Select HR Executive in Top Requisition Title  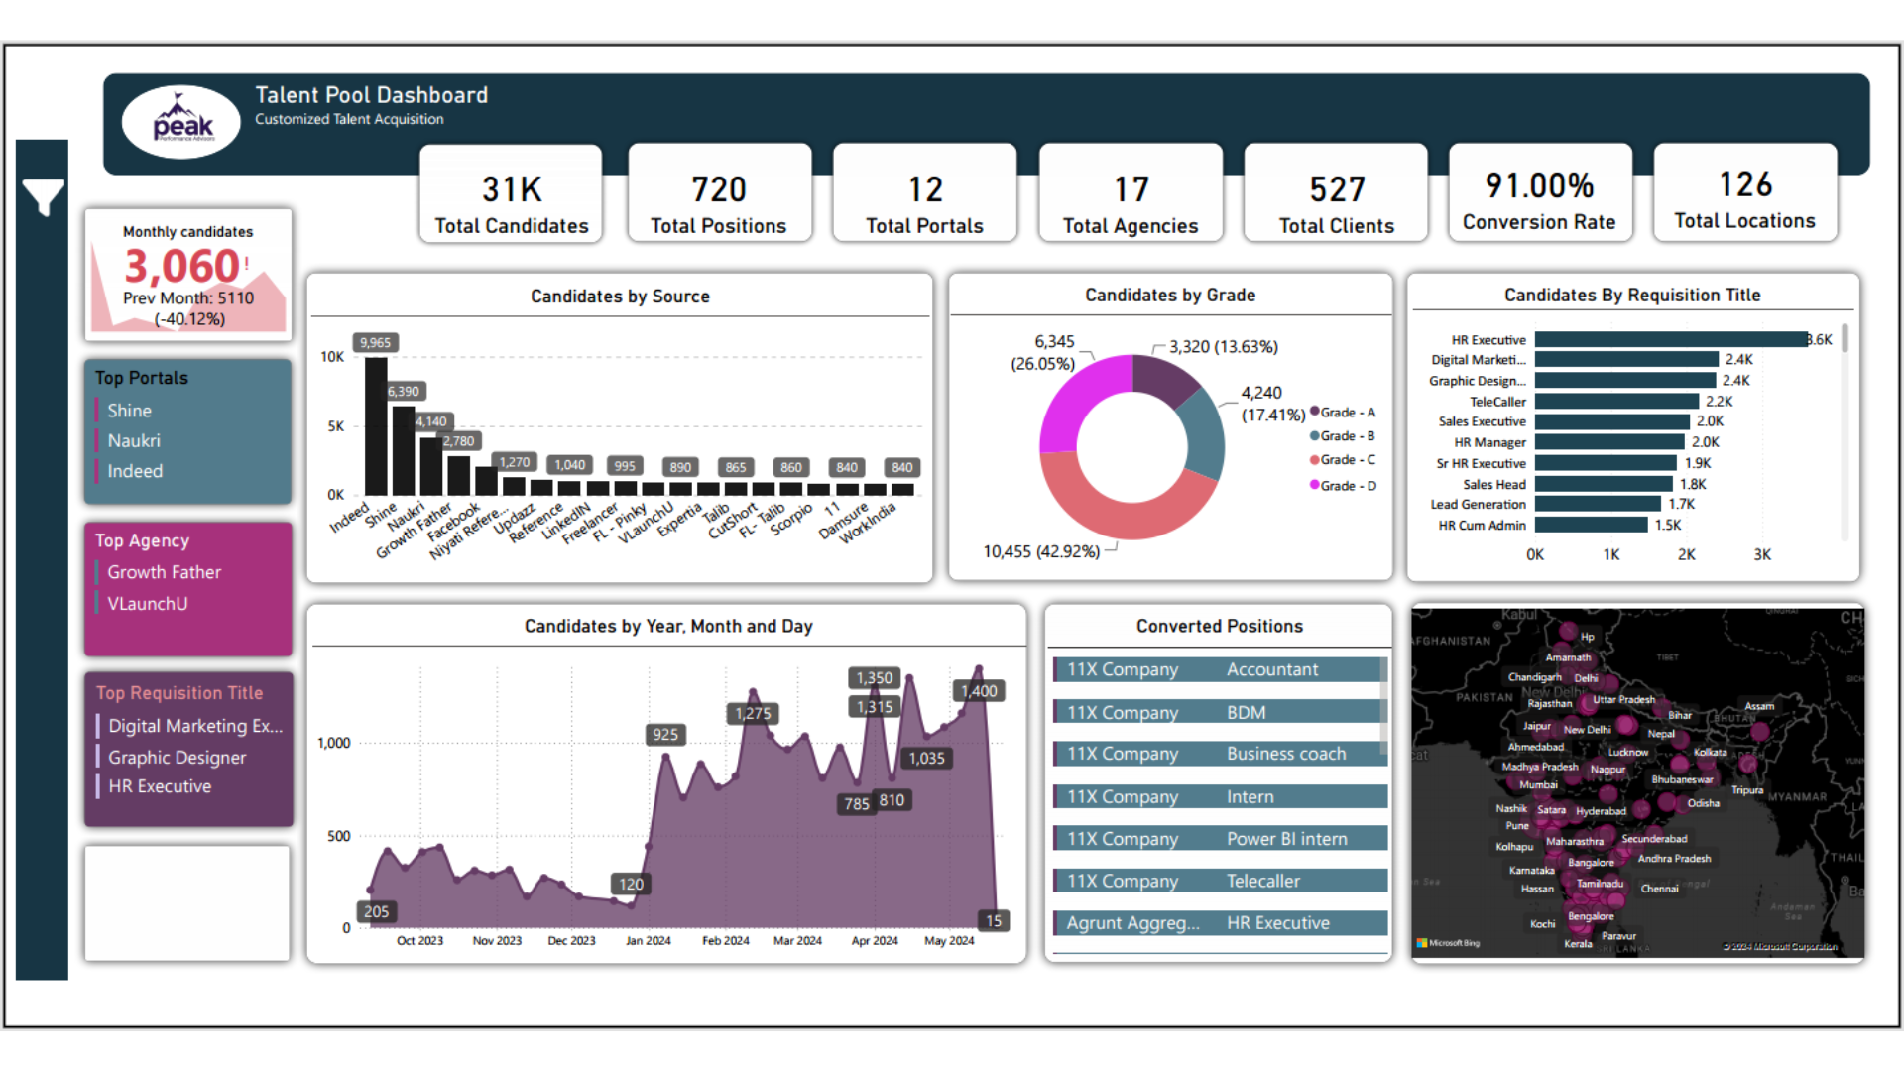[x=160, y=786]
